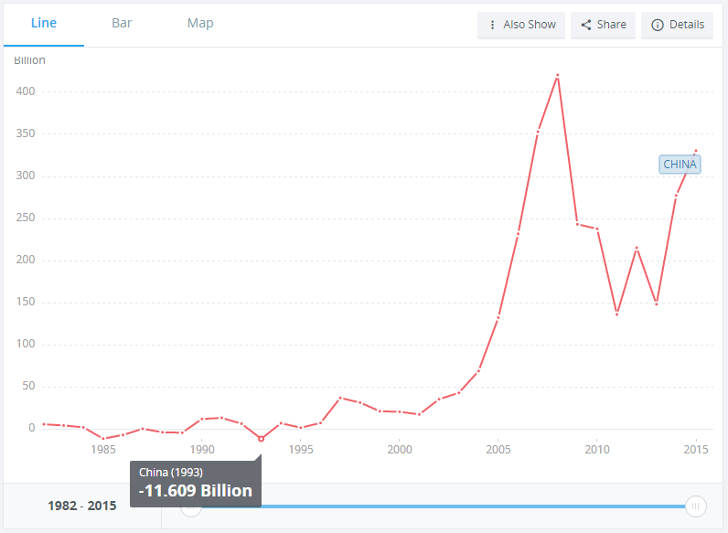Open the Also Show options button

(521, 25)
